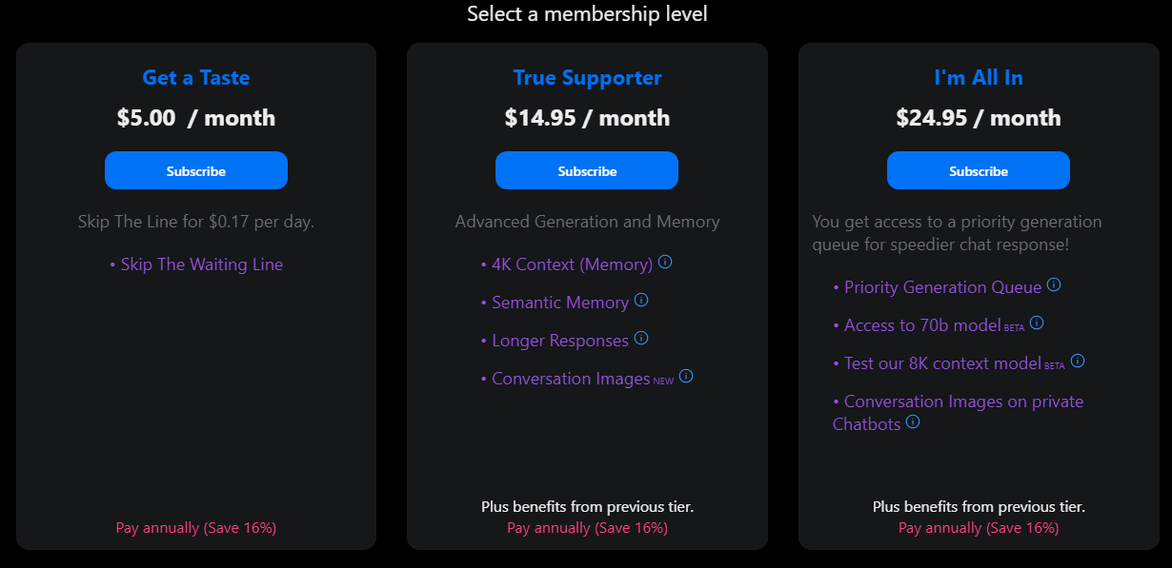
Task: Click the Skip The Waiting Line feature
Action: [202, 264]
